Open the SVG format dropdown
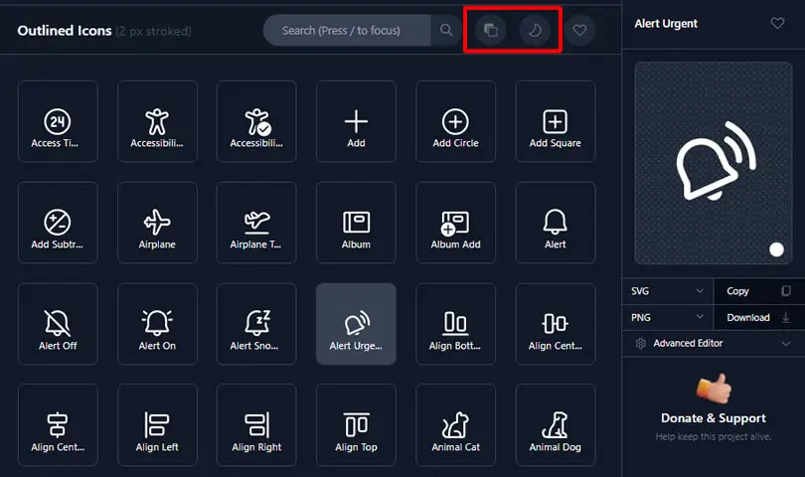The height and width of the screenshot is (477, 805). tap(668, 291)
